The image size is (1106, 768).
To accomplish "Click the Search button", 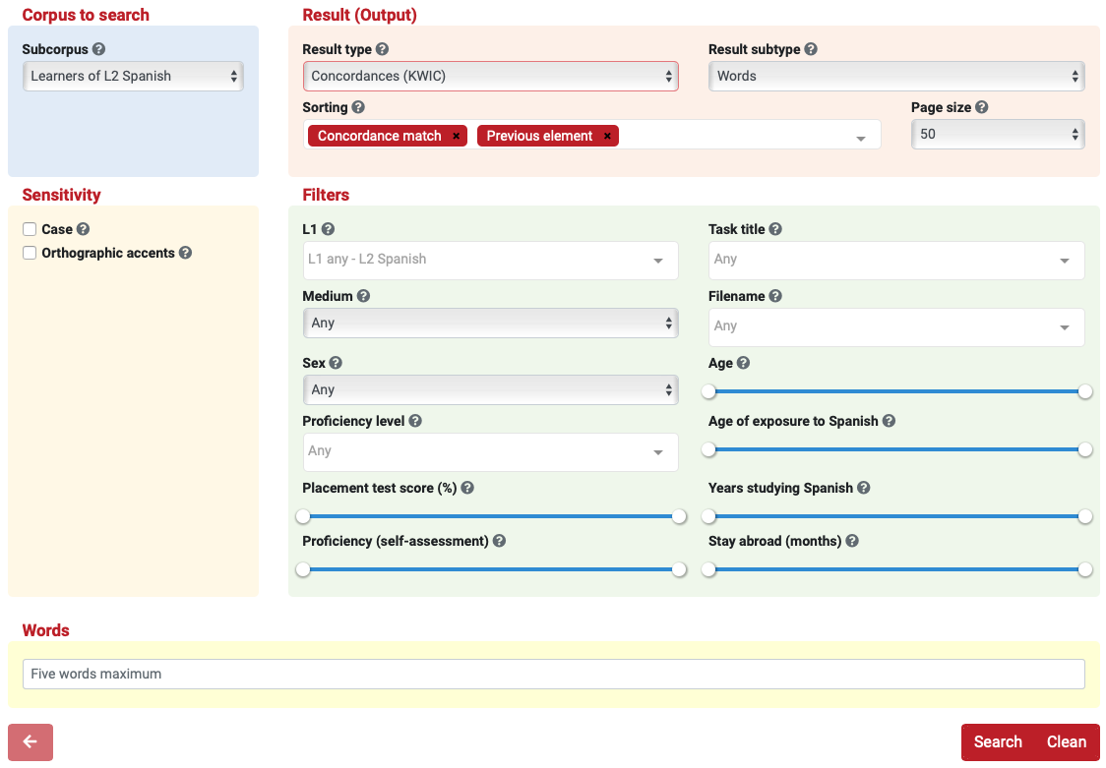I will tap(997, 742).
